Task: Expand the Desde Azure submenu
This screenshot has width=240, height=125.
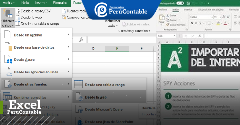Action: (37, 59)
